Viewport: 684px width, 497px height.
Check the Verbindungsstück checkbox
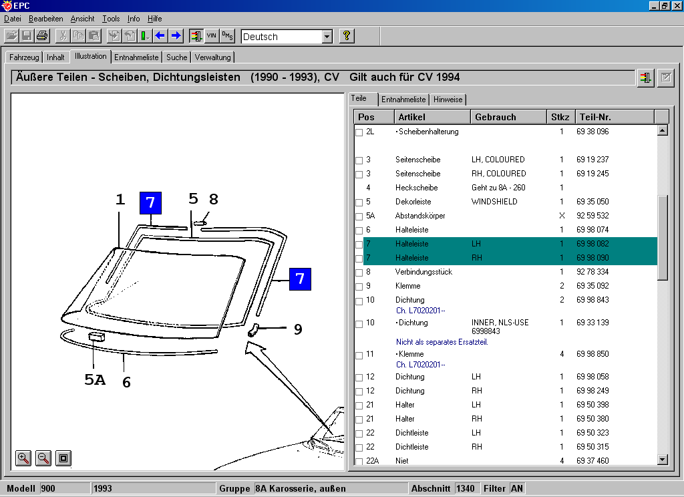pyautogui.click(x=359, y=273)
